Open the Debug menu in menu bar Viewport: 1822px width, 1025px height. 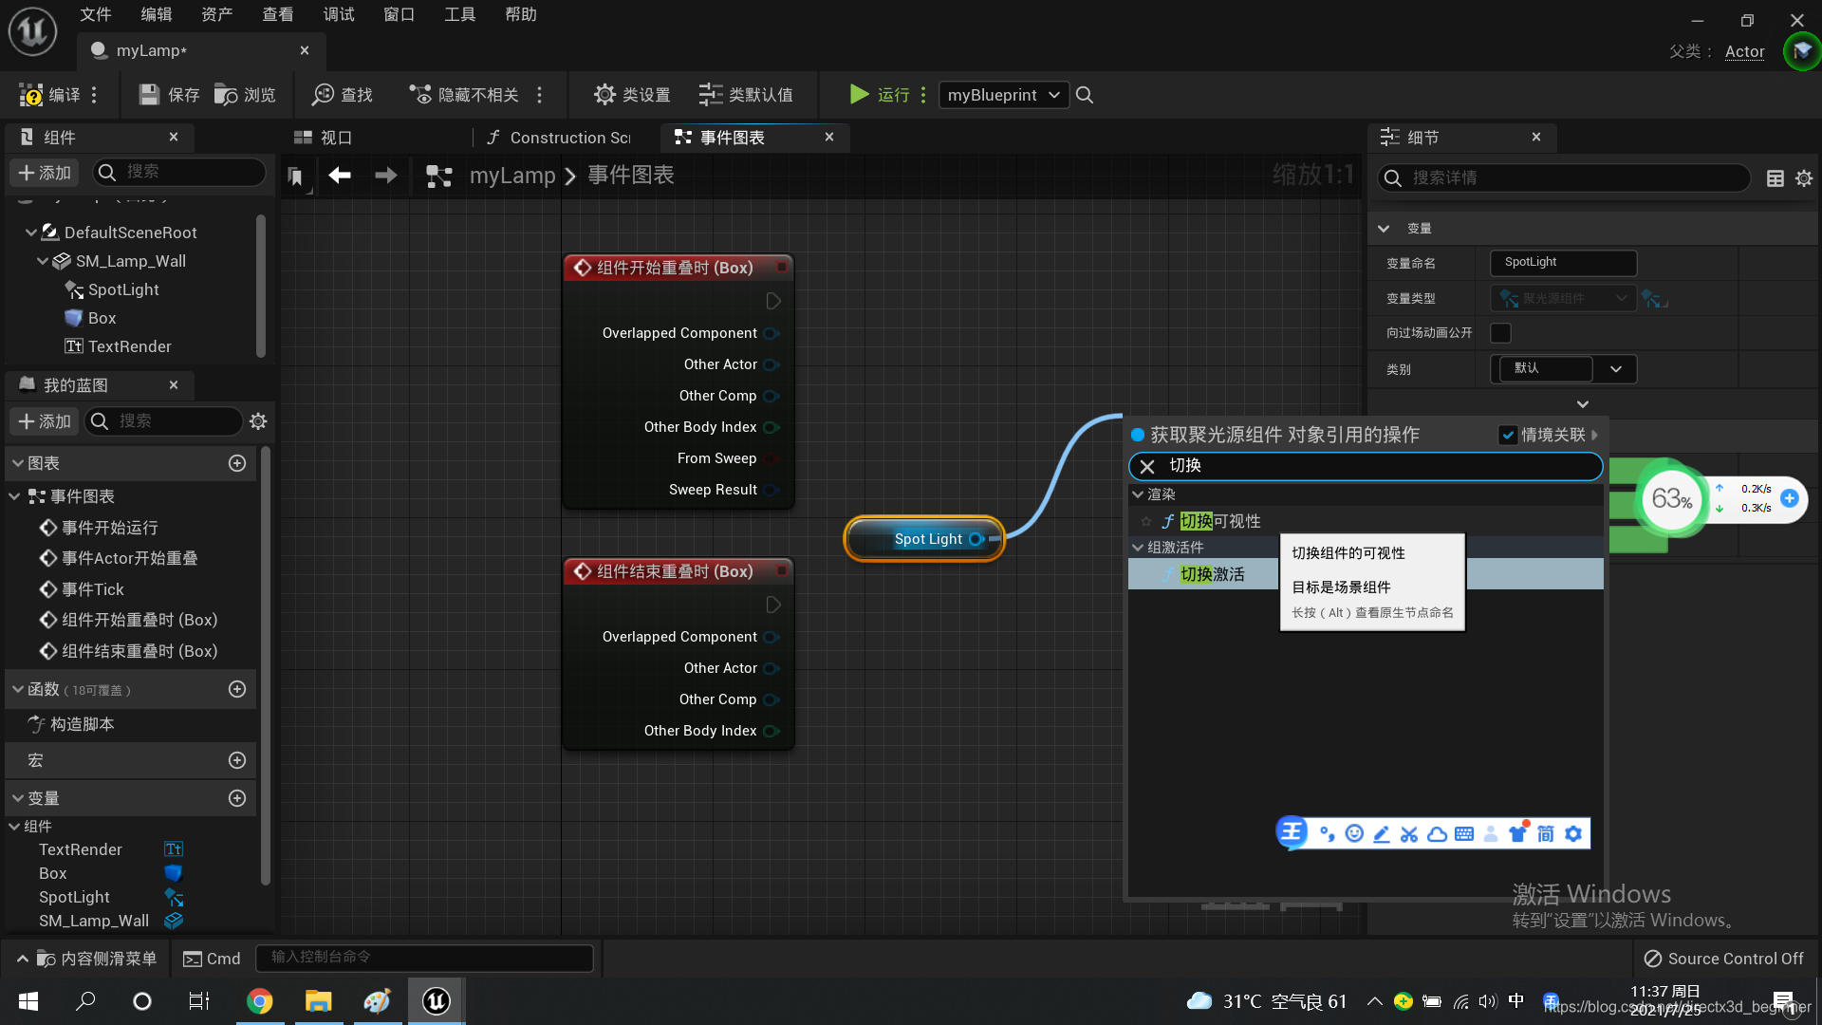click(338, 14)
